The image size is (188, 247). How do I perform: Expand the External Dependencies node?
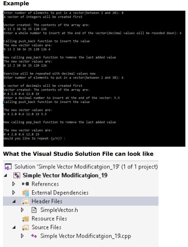(x=13, y=193)
